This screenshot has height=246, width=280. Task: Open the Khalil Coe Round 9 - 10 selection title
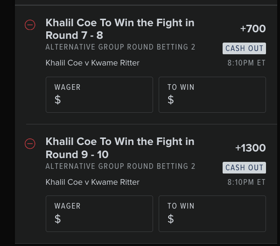[119, 148]
